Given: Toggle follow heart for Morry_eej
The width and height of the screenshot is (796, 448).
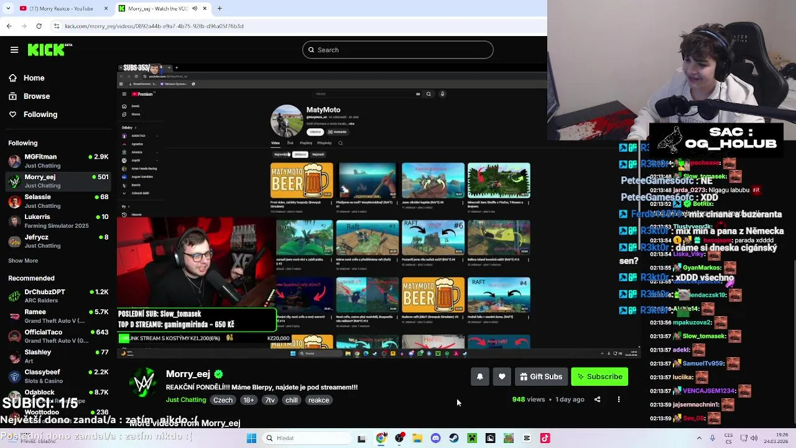Looking at the screenshot, I should coord(502,376).
